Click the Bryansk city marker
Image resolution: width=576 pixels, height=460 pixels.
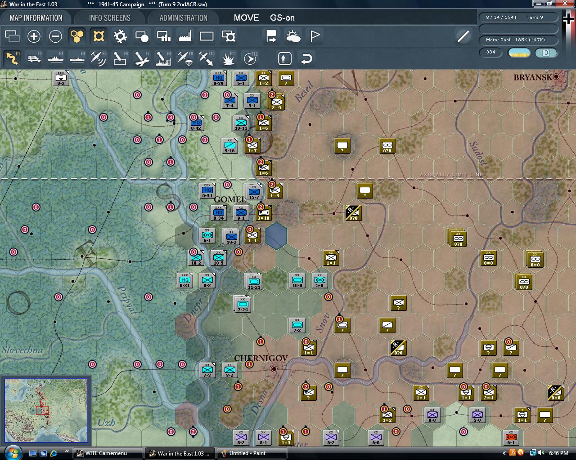pos(556,77)
